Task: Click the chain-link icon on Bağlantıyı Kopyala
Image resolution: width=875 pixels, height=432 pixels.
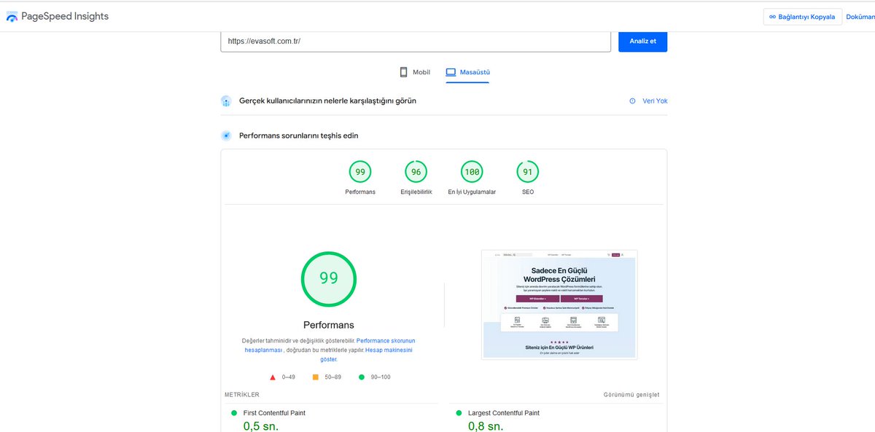Action: 774,15
